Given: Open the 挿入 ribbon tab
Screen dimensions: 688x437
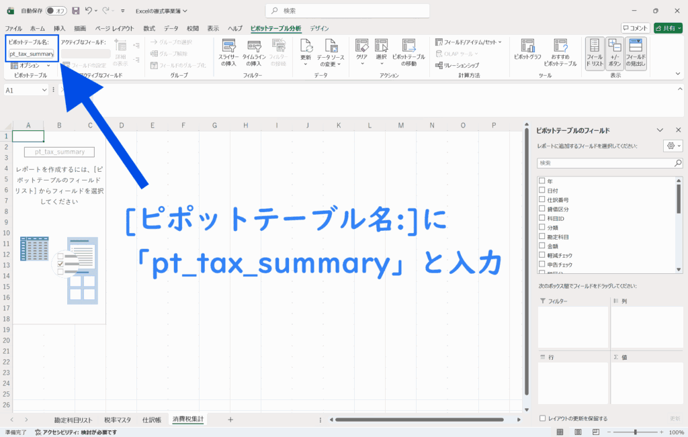Looking at the screenshot, I should coord(60,29).
